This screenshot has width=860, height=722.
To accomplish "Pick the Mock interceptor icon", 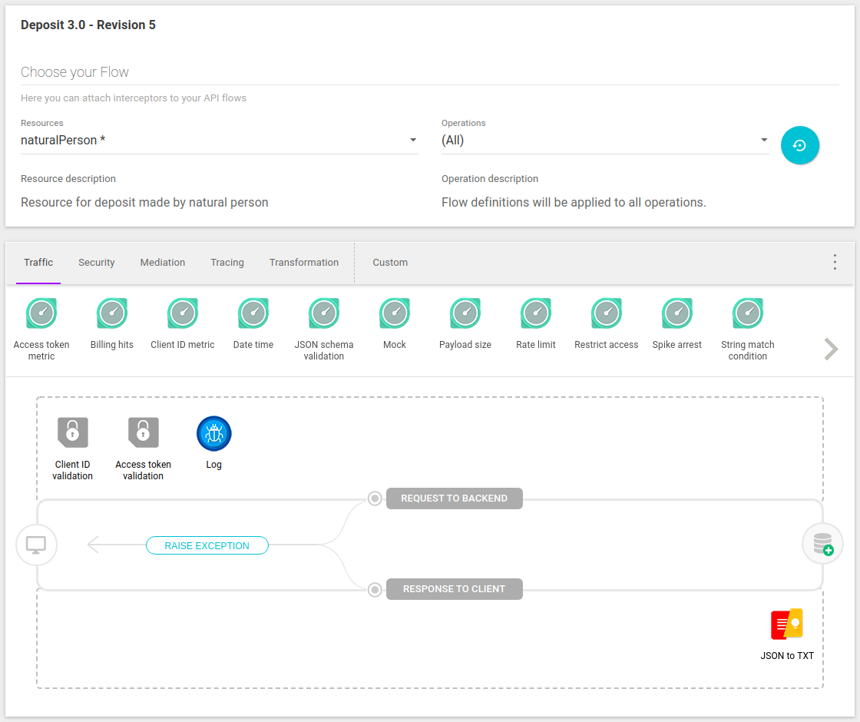I will pos(395,313).
